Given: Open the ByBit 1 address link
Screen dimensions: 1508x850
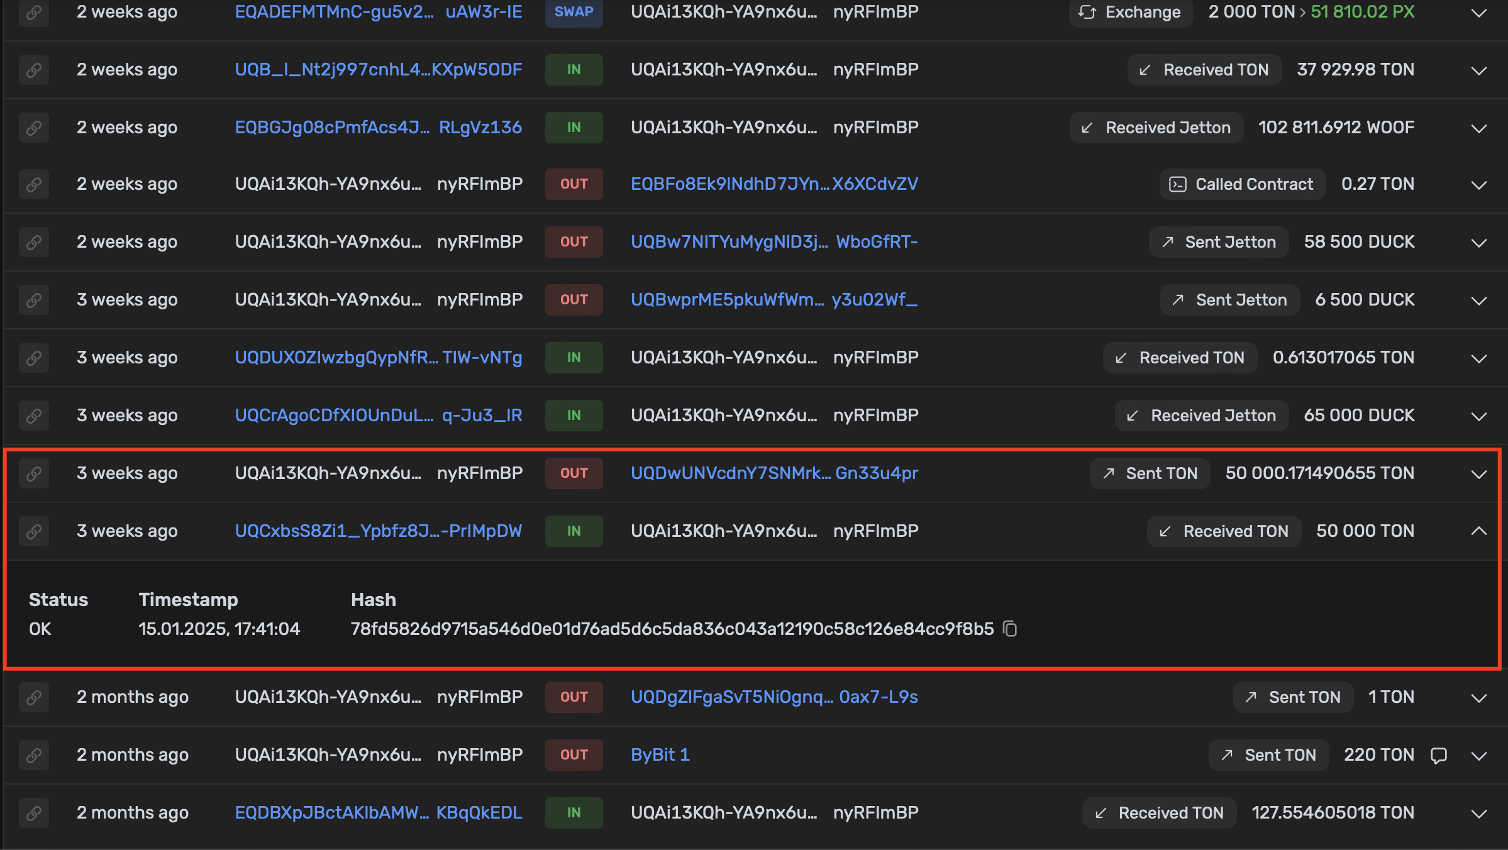Looking at the screenshot, I should [x=660, y=754].
